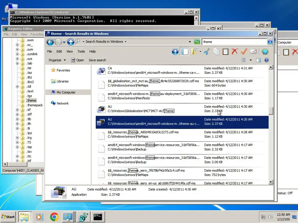Expand the .tiff key in Registry Editor
The height and width of the screenshot is (223, 298).
coord(17,114)
